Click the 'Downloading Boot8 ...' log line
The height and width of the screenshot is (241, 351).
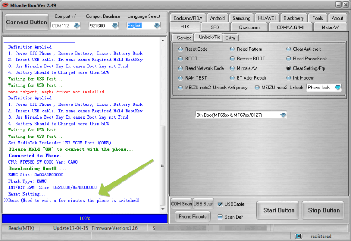pyautogui.click(x=37, y=168)
